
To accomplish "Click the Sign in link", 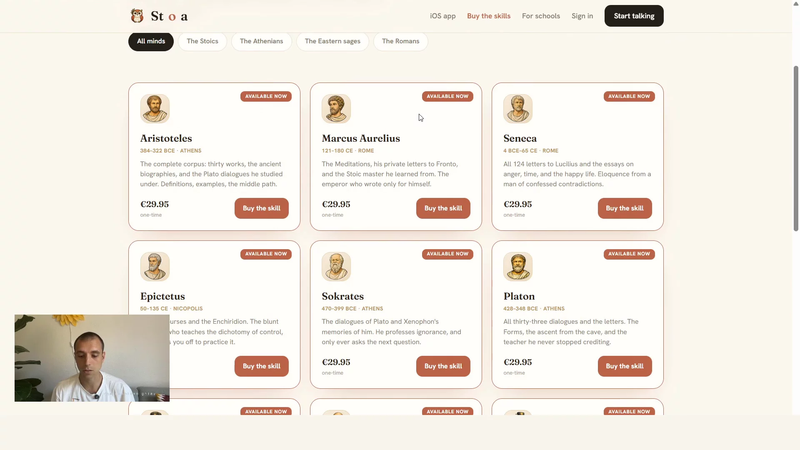I will coord(582,16).
